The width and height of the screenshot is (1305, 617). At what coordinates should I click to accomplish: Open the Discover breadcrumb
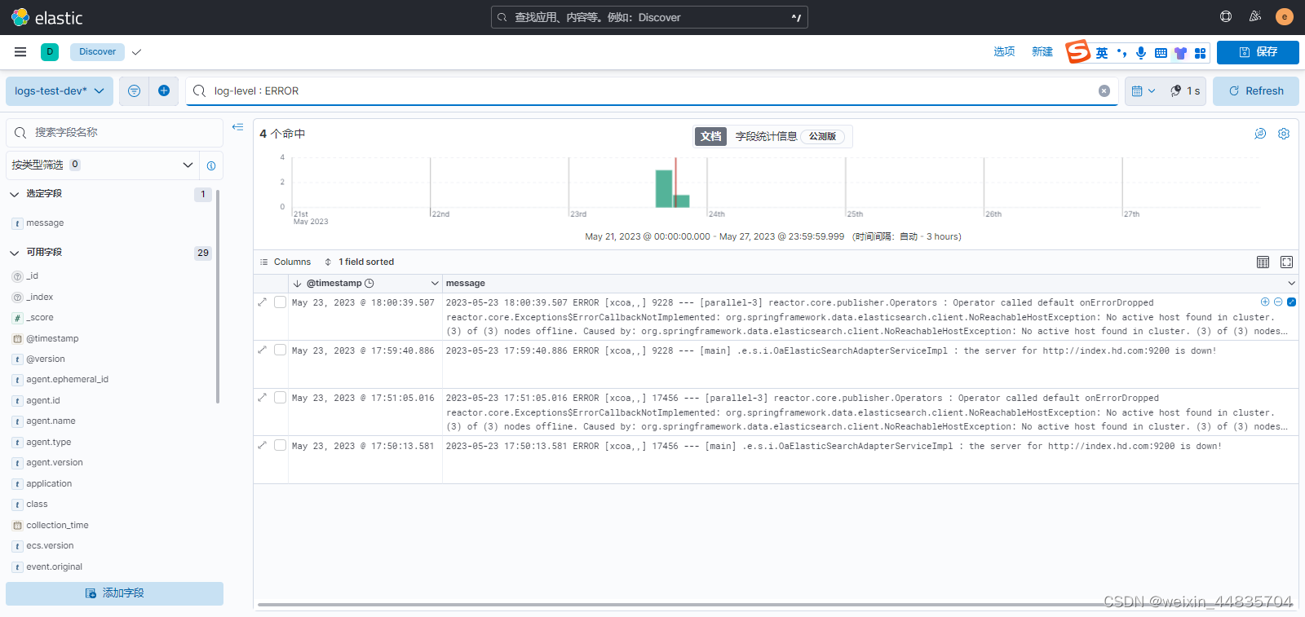click(x=97, y=51)
